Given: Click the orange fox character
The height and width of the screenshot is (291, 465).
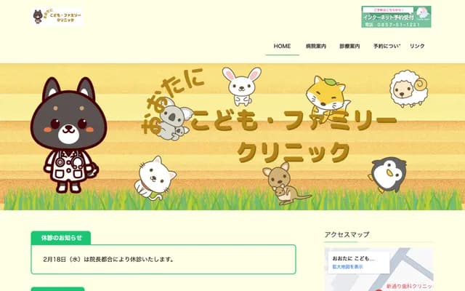Looking at the screenshot, I should (x=328, y=97).
